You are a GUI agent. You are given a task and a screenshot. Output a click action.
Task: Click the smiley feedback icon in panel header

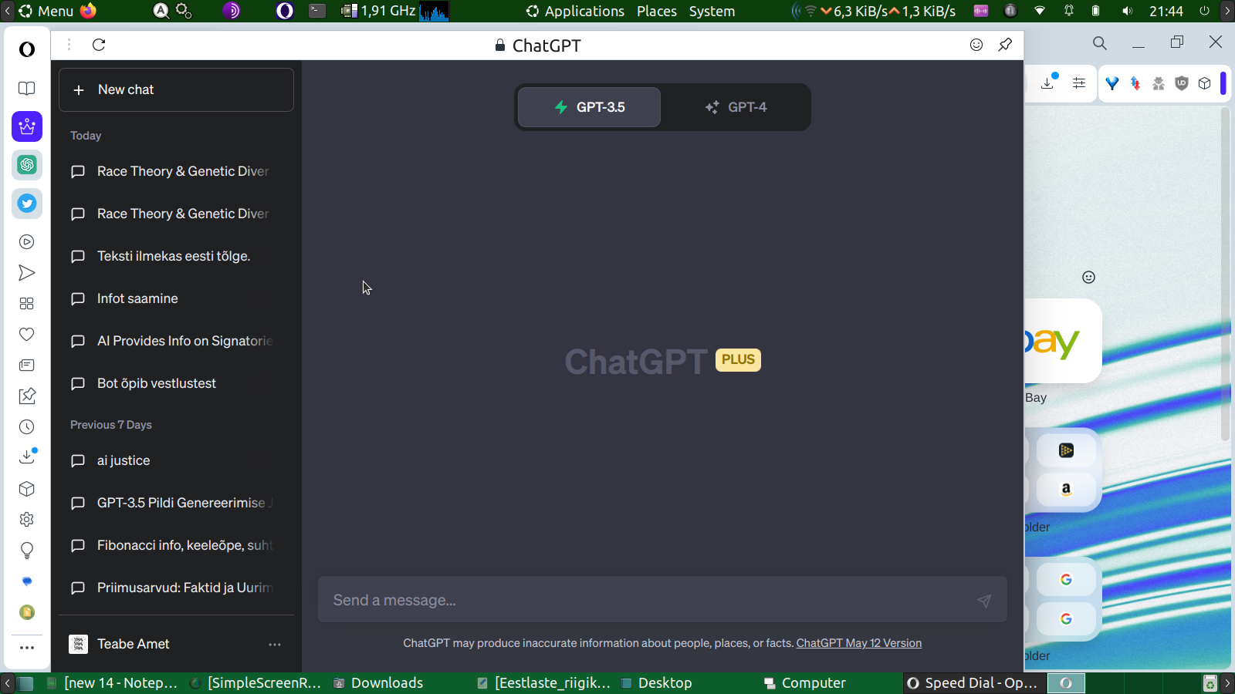(x=976, y=45)
